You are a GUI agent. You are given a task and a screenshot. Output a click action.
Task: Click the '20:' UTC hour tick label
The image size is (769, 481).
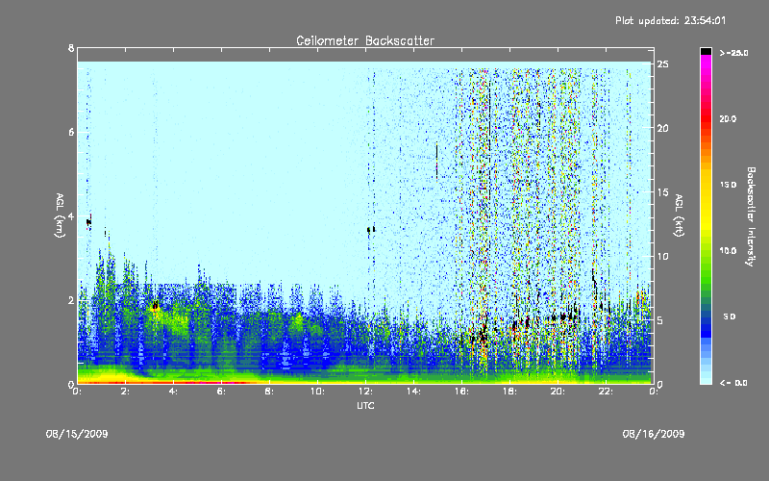[558, 392]
